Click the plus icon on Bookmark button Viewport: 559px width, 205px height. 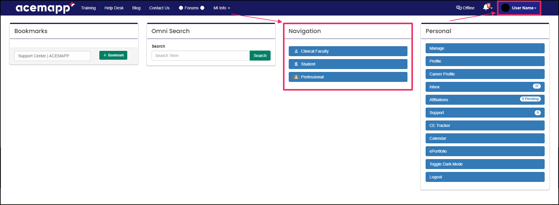(105, 55)
